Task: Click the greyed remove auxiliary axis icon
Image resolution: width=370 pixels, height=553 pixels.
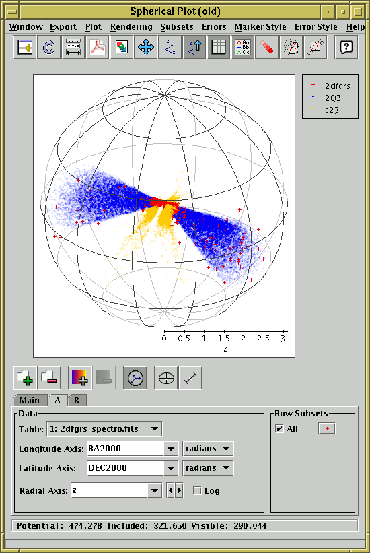Action: pyautogui.click(x=104, y=378)
